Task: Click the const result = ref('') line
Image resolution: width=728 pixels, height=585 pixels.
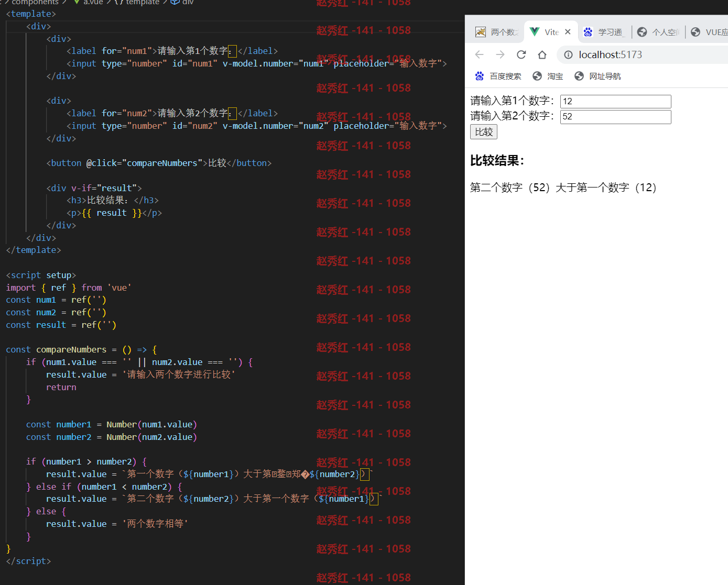Action: click(x=61, y=325)
